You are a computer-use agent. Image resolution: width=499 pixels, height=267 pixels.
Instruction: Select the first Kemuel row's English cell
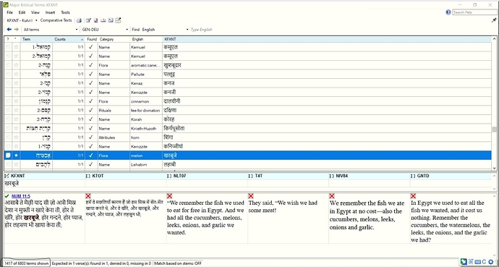(146, 47)
